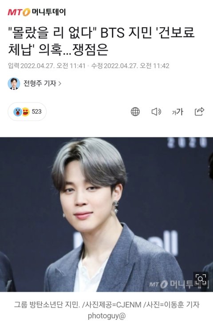React with the heart-eyes emoji
Image resolution: width=213 pixels, height=327 pixels.
26,112
